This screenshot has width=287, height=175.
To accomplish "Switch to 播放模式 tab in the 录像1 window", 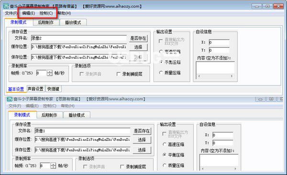I will [x=77, y=115].
